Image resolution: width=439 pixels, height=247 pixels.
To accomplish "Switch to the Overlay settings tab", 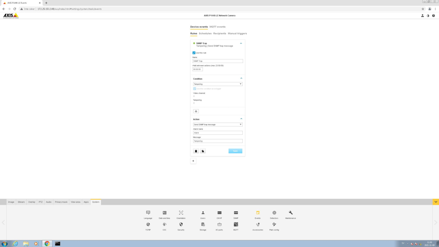I will [32, 202].
